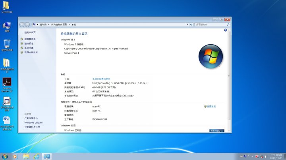Viewport: 286px width, 160px height.
Task: Open the spreadsheet shortcut below Acrobat Reader
Action: click(7, 104)
